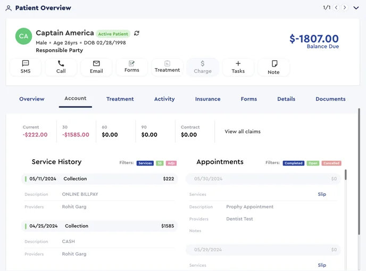This screenshot has height=271, width=366.
Task: Click the main account panel scrollbar
Action: point(359,172)
